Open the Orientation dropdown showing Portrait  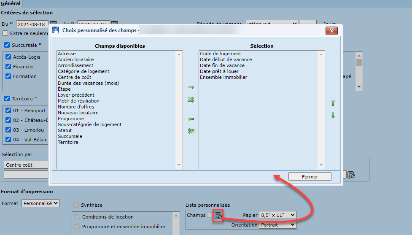pyautogui.click(x=278, y=225)
